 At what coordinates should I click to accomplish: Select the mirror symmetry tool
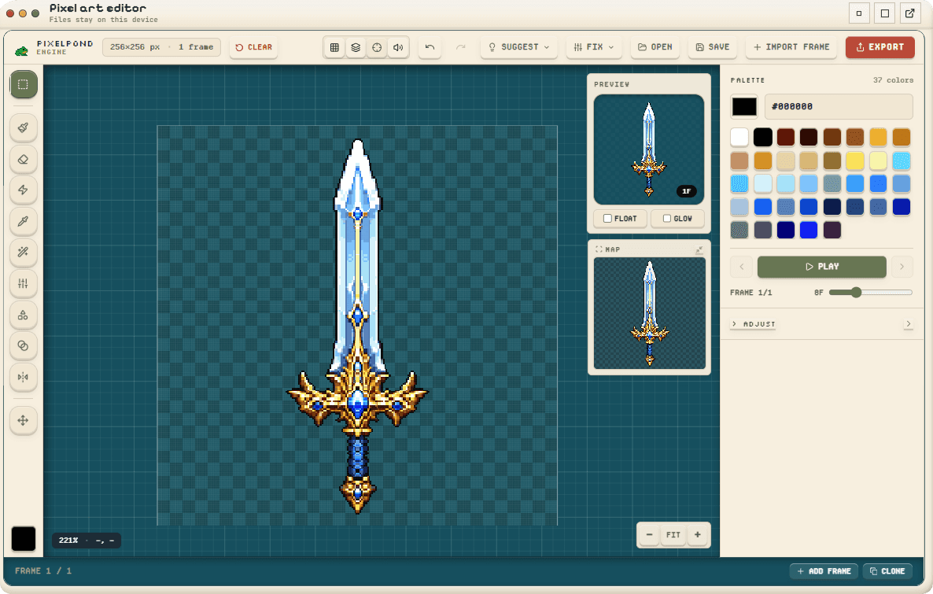[x=23, y=377]
